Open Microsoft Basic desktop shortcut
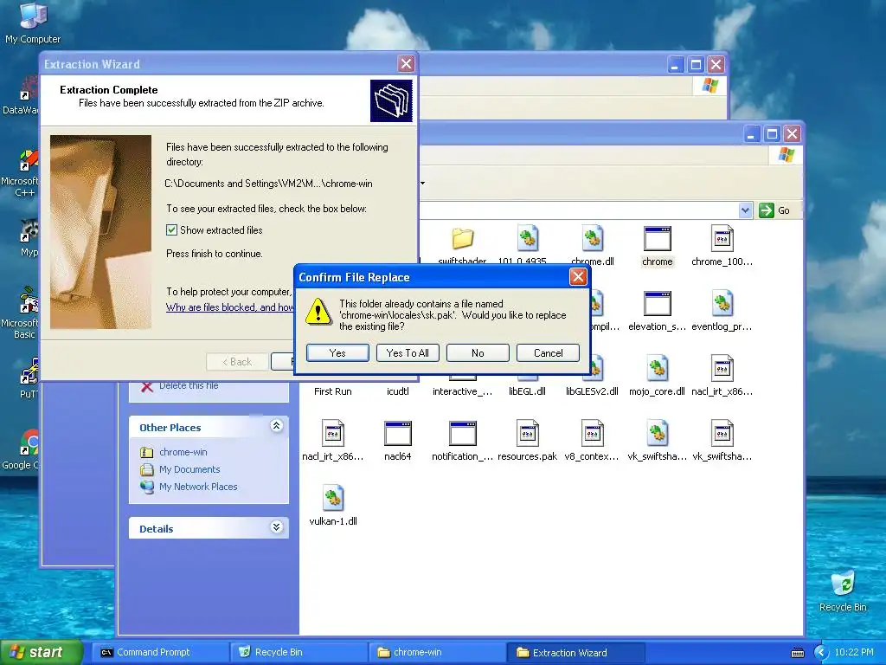Screen dimensions: 886x665 click(x=21, y=312)
